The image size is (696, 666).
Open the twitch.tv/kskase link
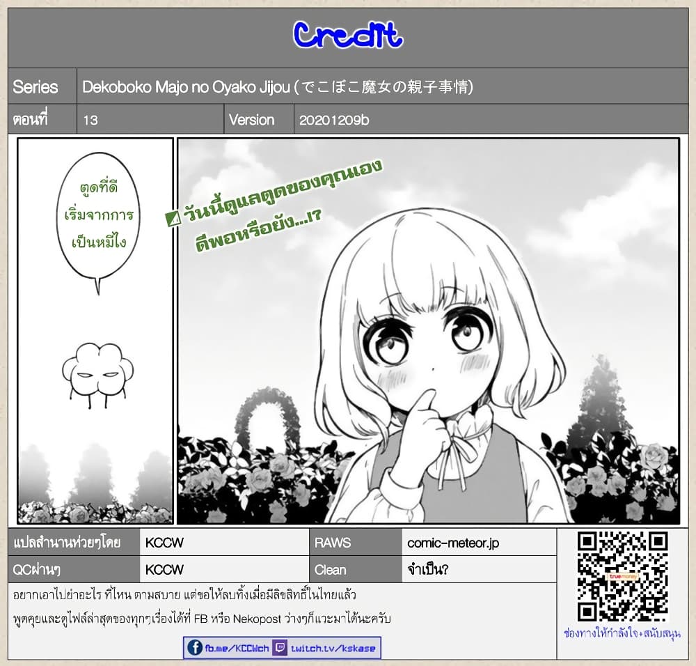click(333, 648)
